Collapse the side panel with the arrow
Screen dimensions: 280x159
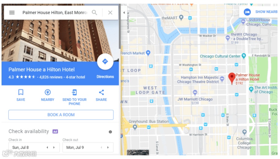(124, 13)
